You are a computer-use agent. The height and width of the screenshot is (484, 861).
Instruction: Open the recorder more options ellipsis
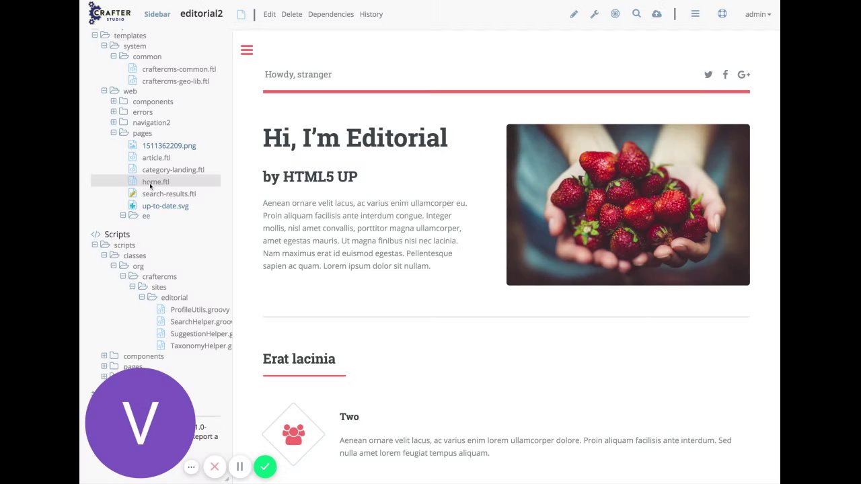pos(191,467)
